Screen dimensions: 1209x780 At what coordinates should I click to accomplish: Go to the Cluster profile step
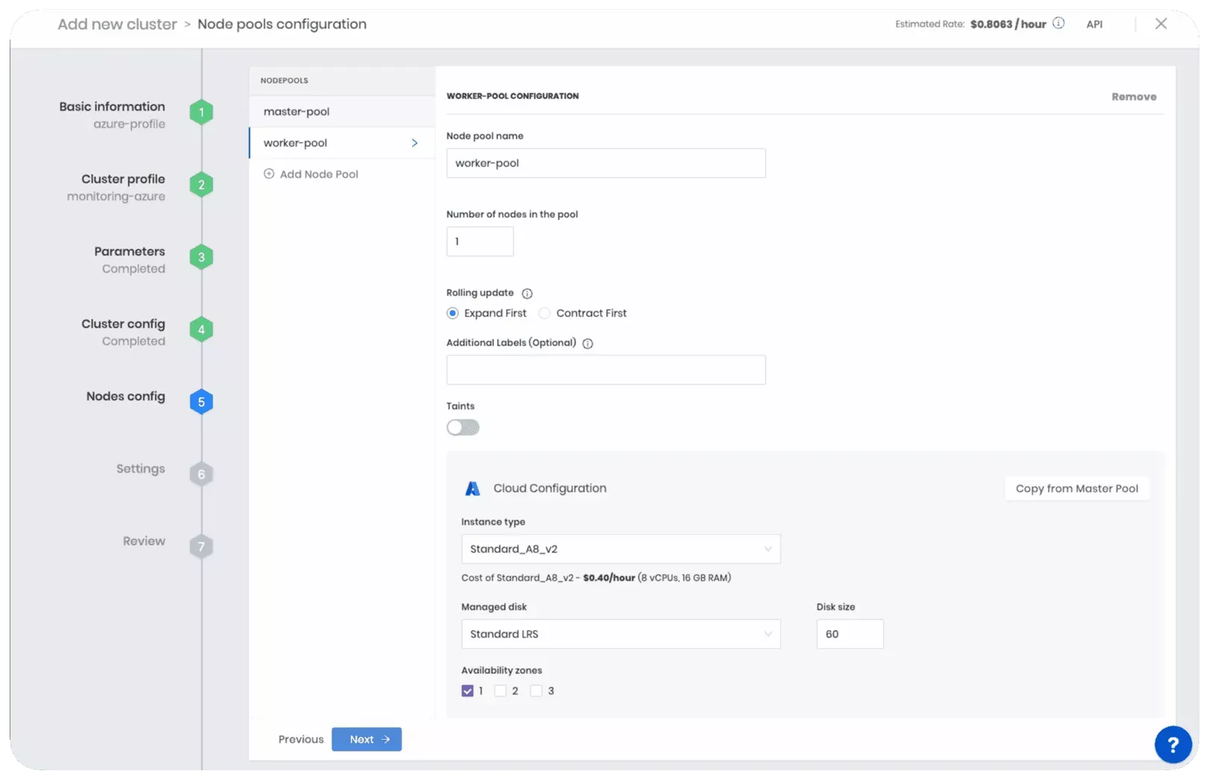pos(123,179)
